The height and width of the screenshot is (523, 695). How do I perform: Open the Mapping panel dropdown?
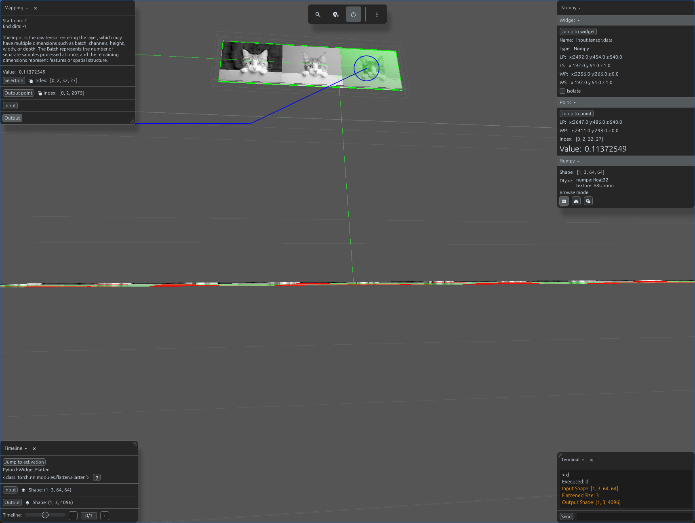pyautogui.click(x=16, y=8)
